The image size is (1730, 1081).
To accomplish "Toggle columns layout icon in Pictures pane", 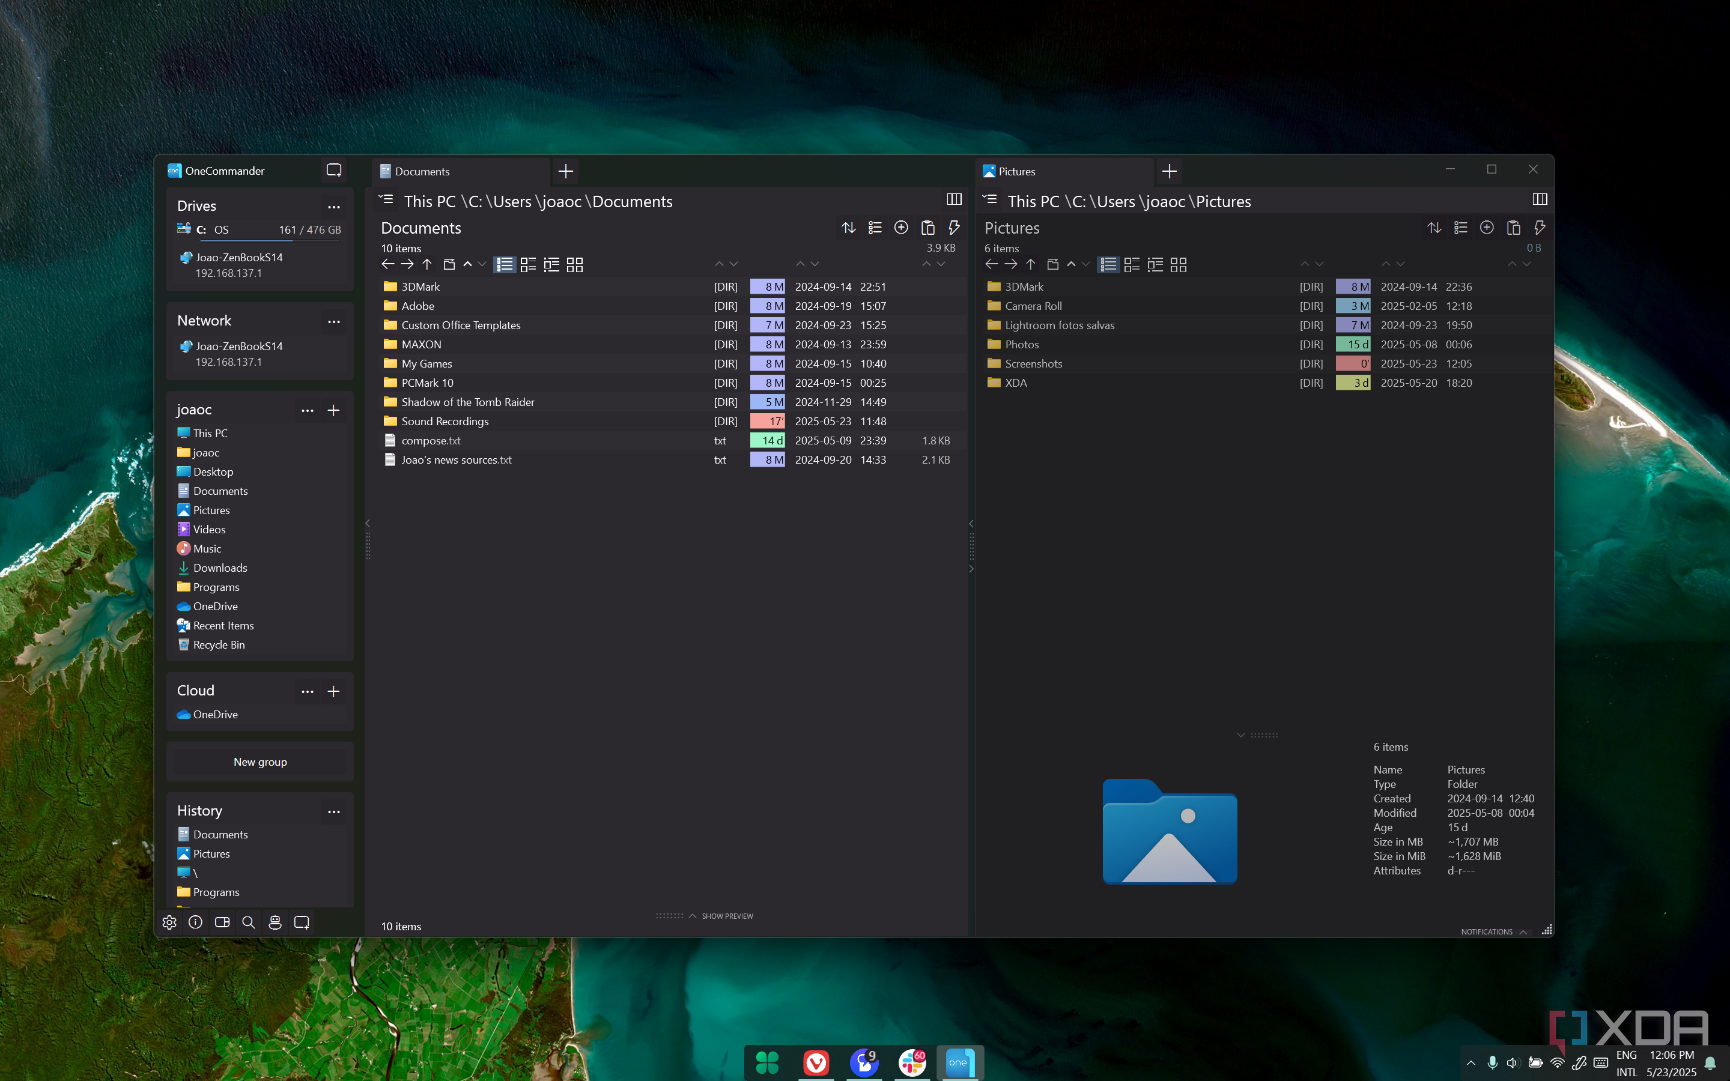I will tap(1540, 199).
